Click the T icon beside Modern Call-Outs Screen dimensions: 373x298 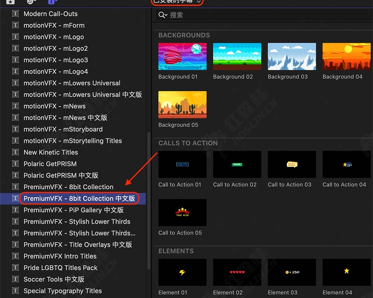(x=16, y=14)
